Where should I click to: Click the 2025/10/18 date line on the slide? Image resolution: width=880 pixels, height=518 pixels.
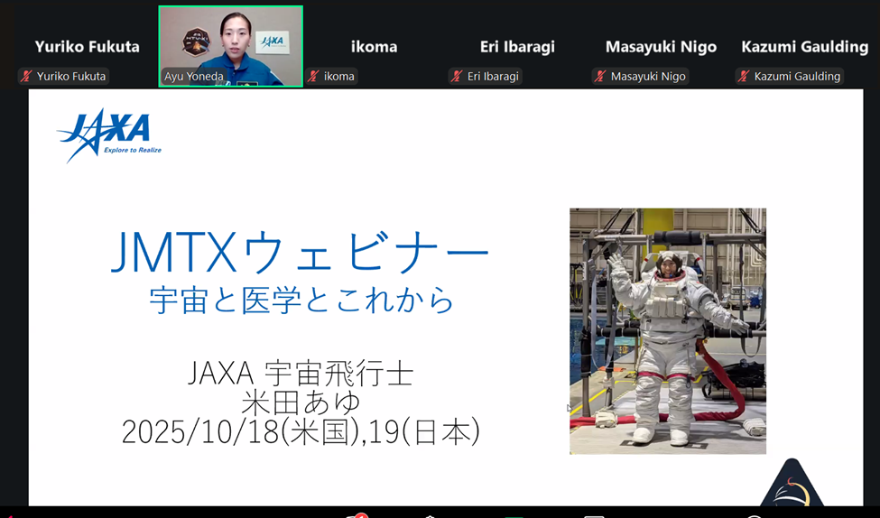click(x=301, y=431)
